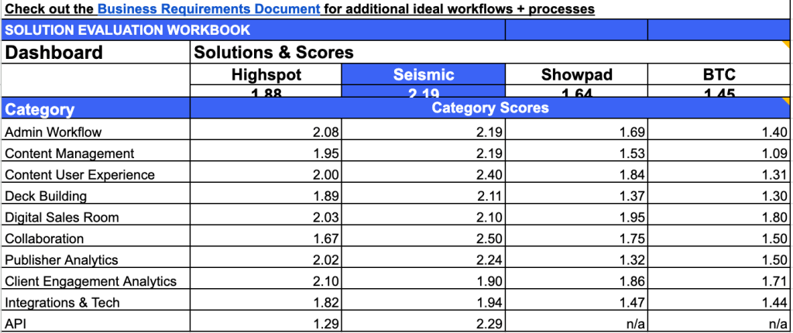Click the blue Category header cell
This screenshot has height=333, width=793.
[39, 109]
